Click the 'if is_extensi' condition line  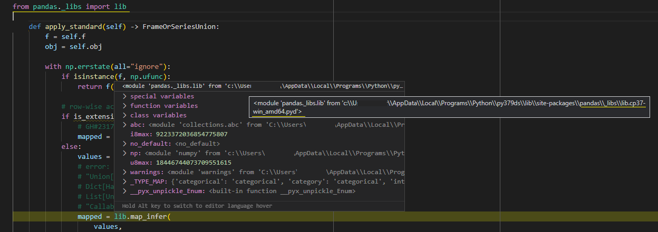[88, 116]
